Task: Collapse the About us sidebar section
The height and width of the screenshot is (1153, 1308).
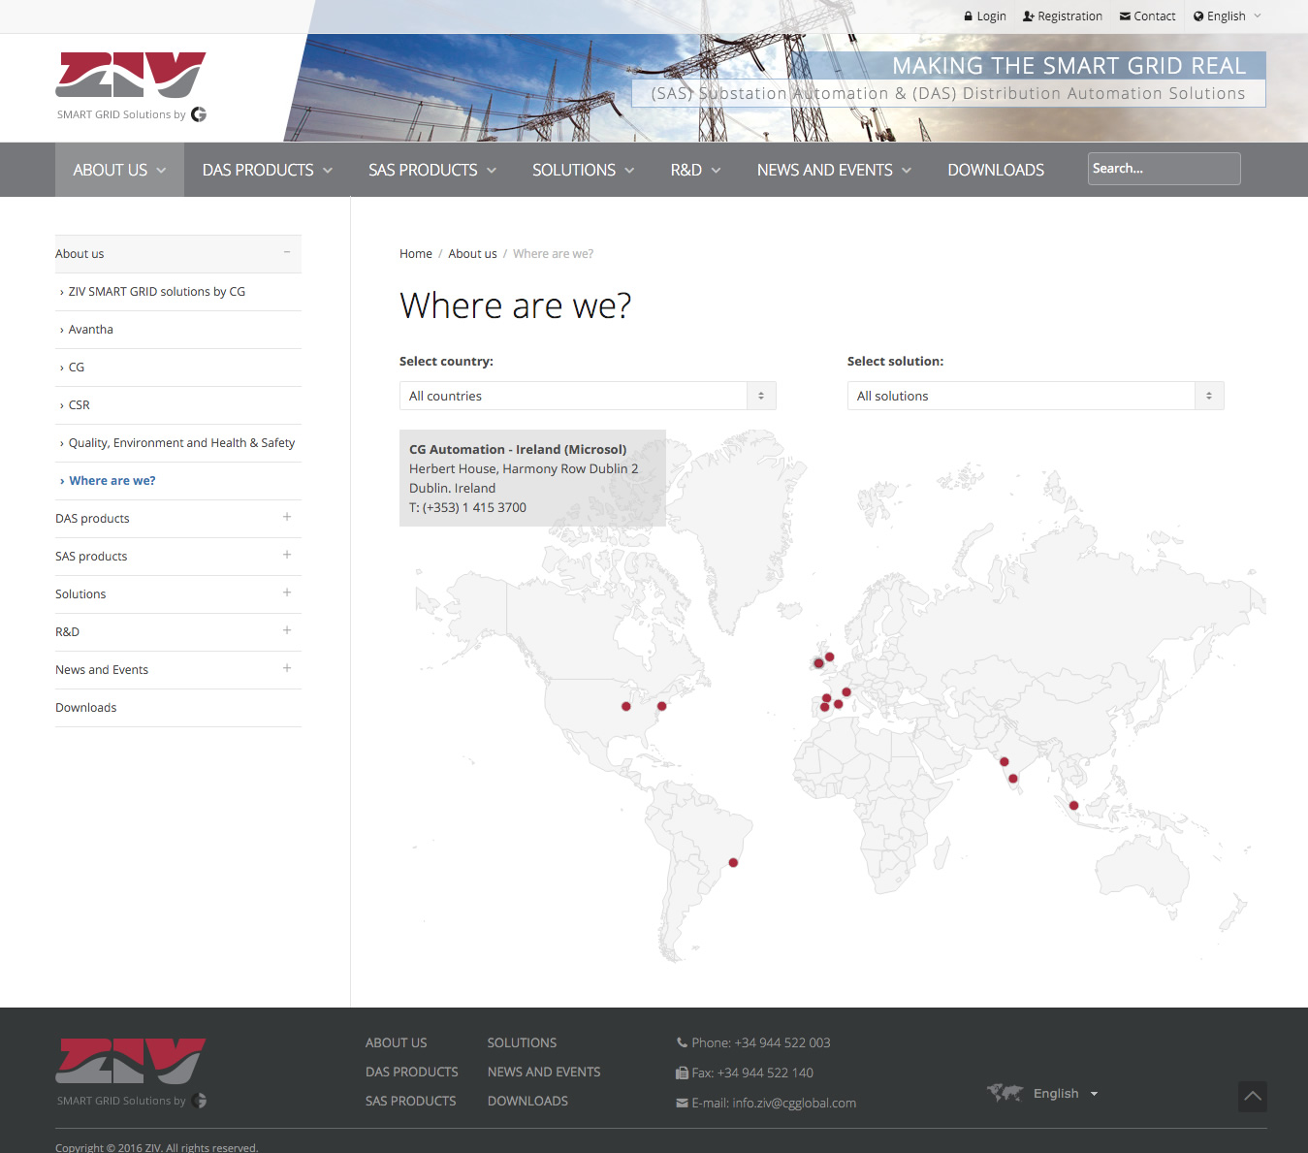Action: pyautogui.click(x=287, y=253)
